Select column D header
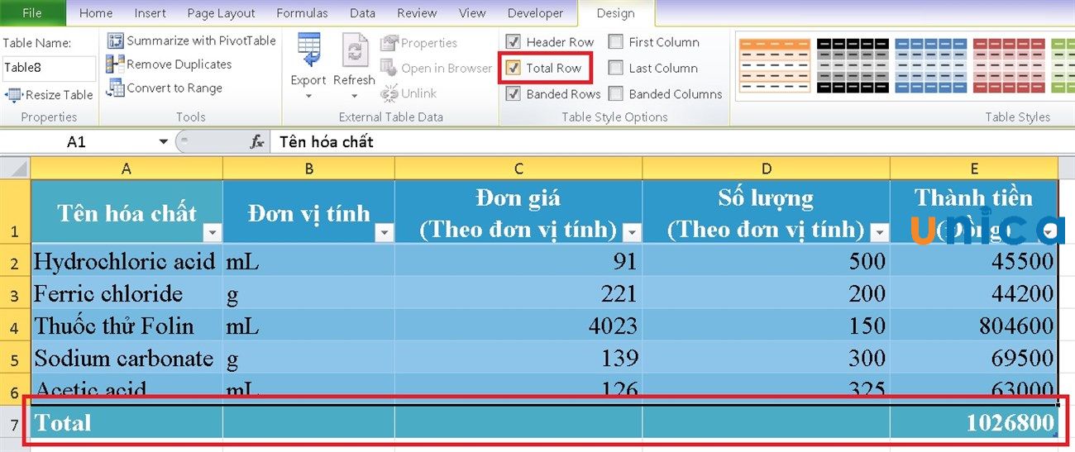The width and height of the screenshot is (1075, 452). [767, 169]
